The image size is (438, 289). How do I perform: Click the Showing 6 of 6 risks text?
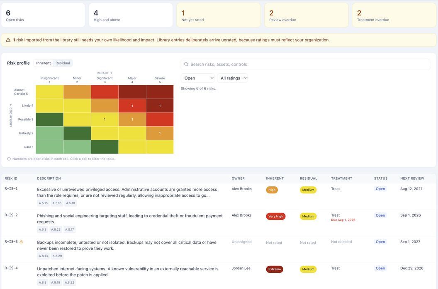[x=198, y=89]
